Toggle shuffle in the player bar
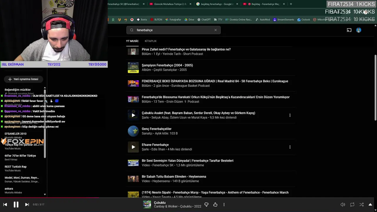377x212 pixels. click(361, 205)
